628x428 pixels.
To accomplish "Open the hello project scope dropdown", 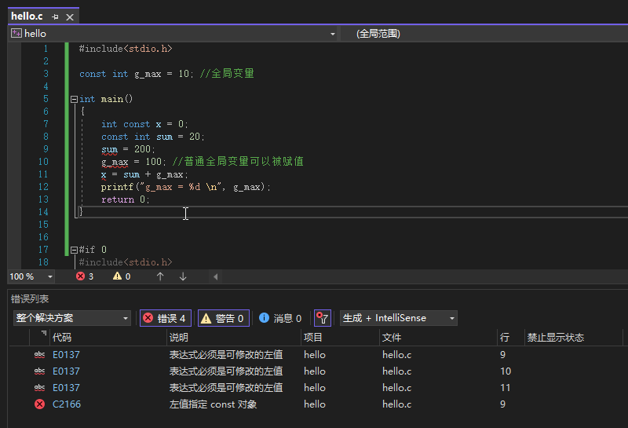I will pyautogui.click(x=332, y=34).
